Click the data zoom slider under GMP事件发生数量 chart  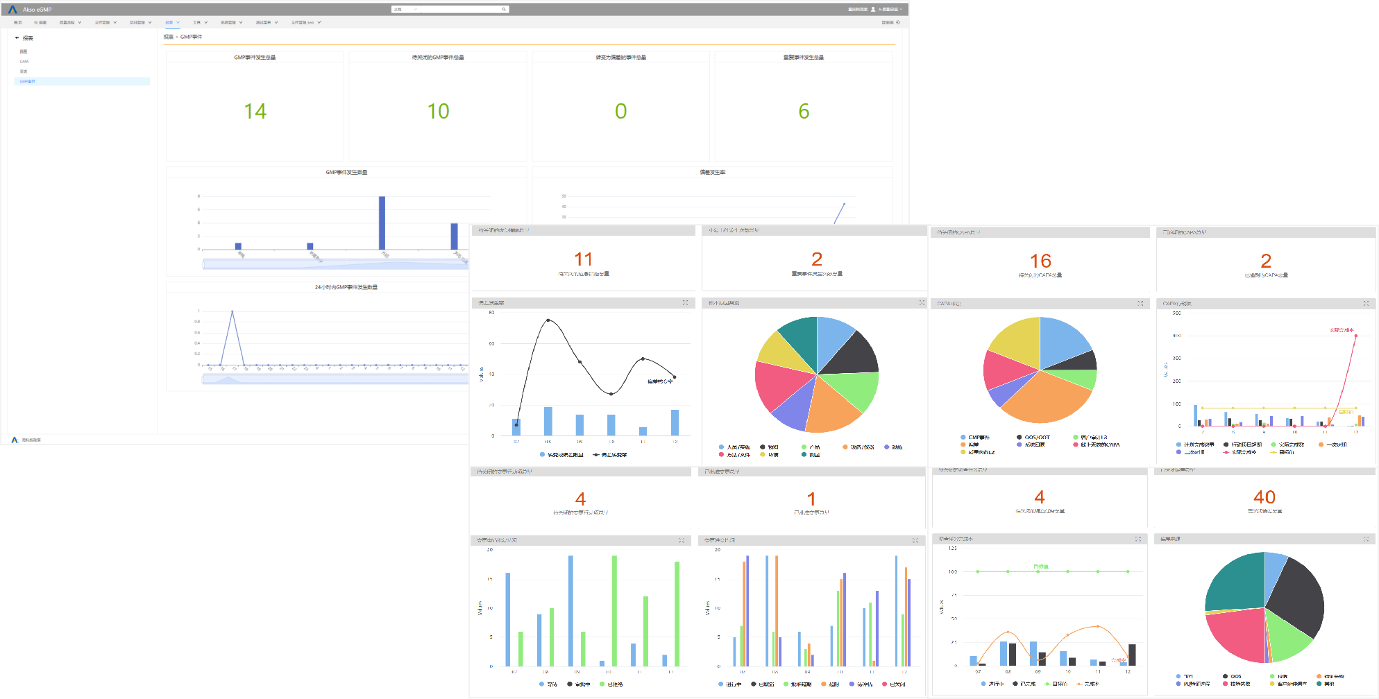pyautogui.click(x=335, y=264)
